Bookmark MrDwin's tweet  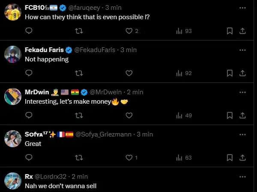(230, 115)
